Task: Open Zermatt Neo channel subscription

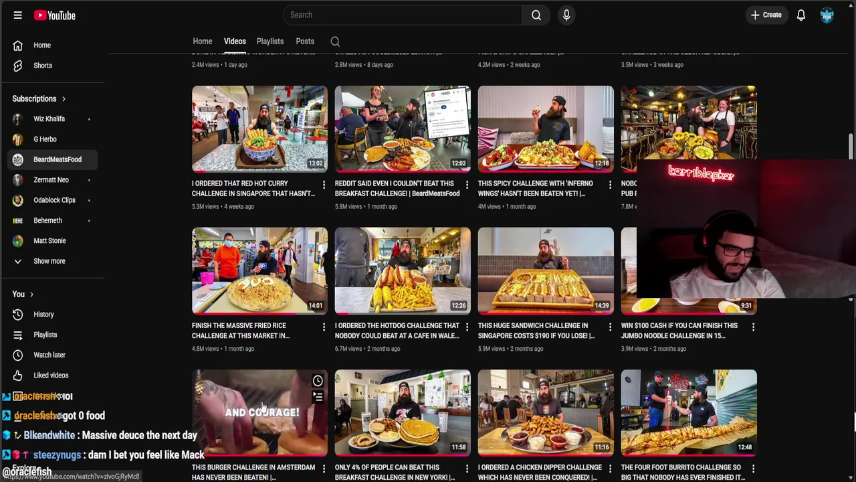Action: coord(53,180)
